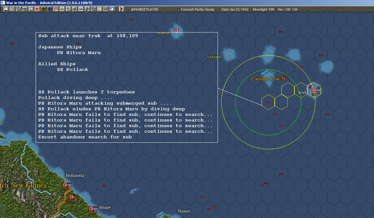Click the green land map toolbar icon
Screen dimensions: 374x218
74,9
